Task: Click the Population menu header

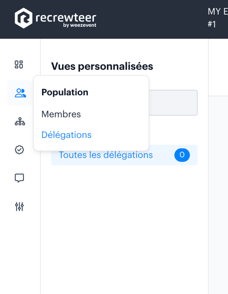Action: click(x=65, y=92)
